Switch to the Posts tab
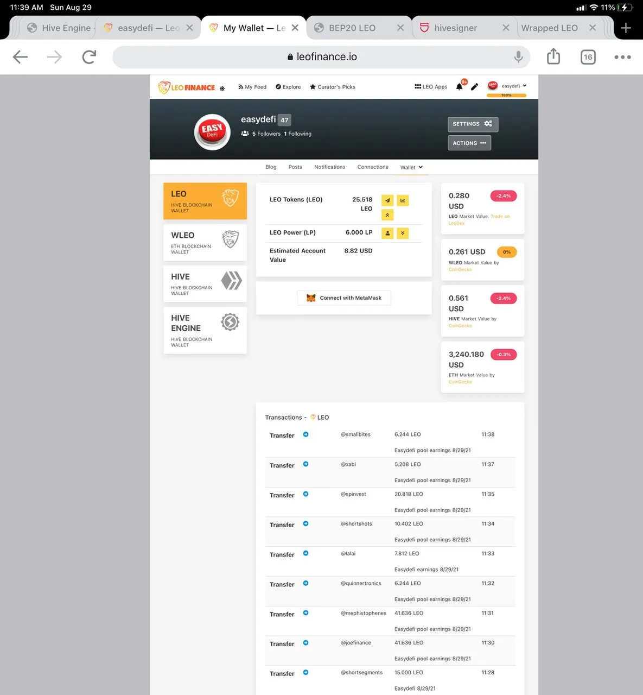The height and width of the screenshot is (695, 643). pyautogui.click(x=295, y=167)
